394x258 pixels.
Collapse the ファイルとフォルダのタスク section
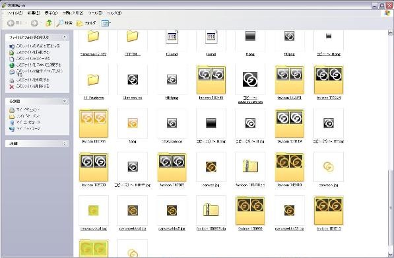[65, 37]
